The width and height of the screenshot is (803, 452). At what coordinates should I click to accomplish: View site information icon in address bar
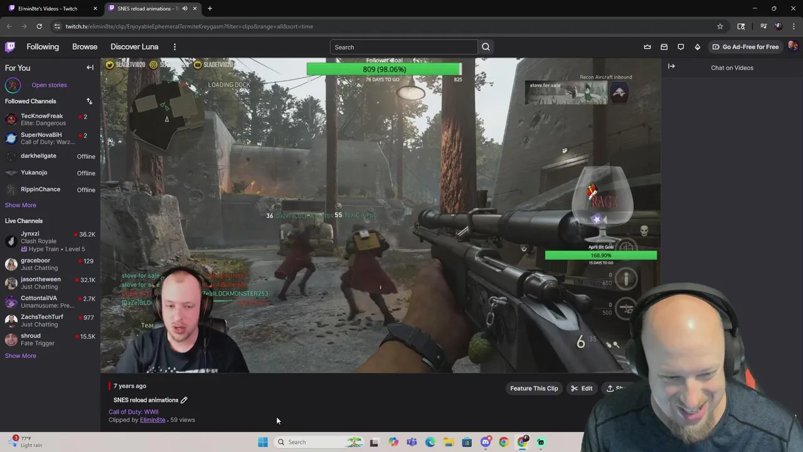(57, 26)
